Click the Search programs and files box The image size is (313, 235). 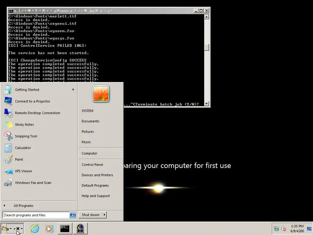pyautogui.click(x=36, y=215)
